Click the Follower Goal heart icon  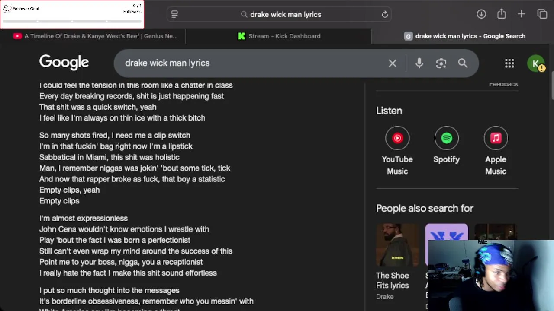click(x=7, y=9)
